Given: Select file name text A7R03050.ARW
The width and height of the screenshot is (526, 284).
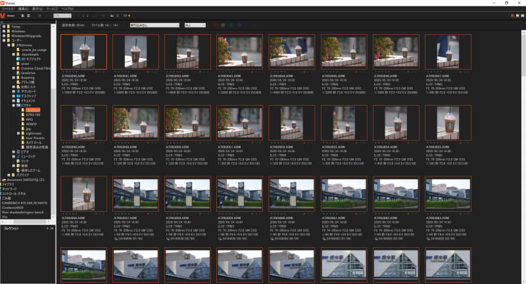Looking at the screenshot, I should [x=178, y=147].
